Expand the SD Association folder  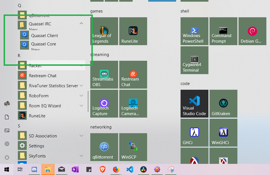pos(52,136)
